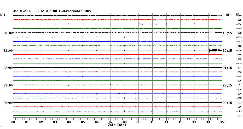
Task: Click the 19:15 UTC time label
Action: click(227, 33)
